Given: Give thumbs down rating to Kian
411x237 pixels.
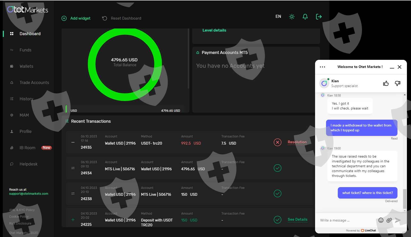Looking at the screenshot, I should 397,83.
